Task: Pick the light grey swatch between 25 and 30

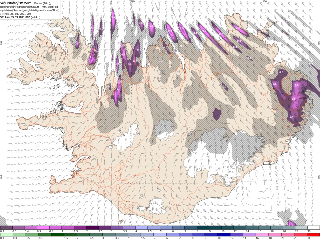Action: click(x=301, y=228)
